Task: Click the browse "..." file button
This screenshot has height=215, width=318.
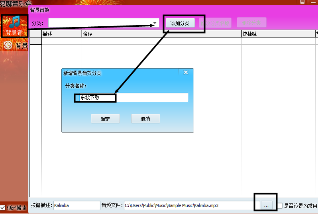Action: 267,205
